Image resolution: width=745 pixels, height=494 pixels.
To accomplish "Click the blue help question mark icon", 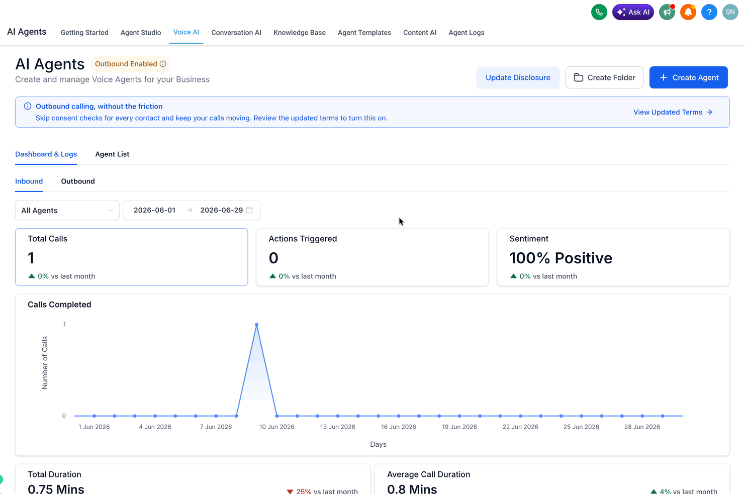I will tap(709, 12).
